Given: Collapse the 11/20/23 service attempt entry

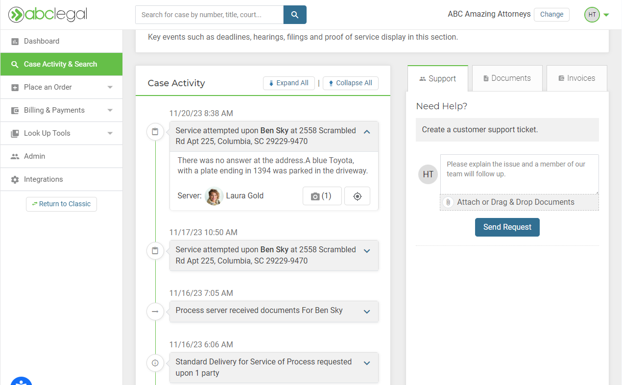Looking at the screenshot, I should coord(367,132).
